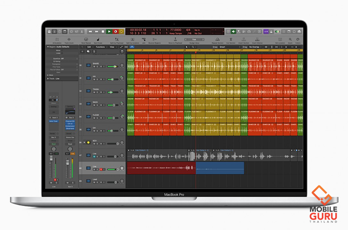The width and height of the screenshot is (348, 230).
Task: Open Smart Controls dial icon
Action: [x=72, y=32]
